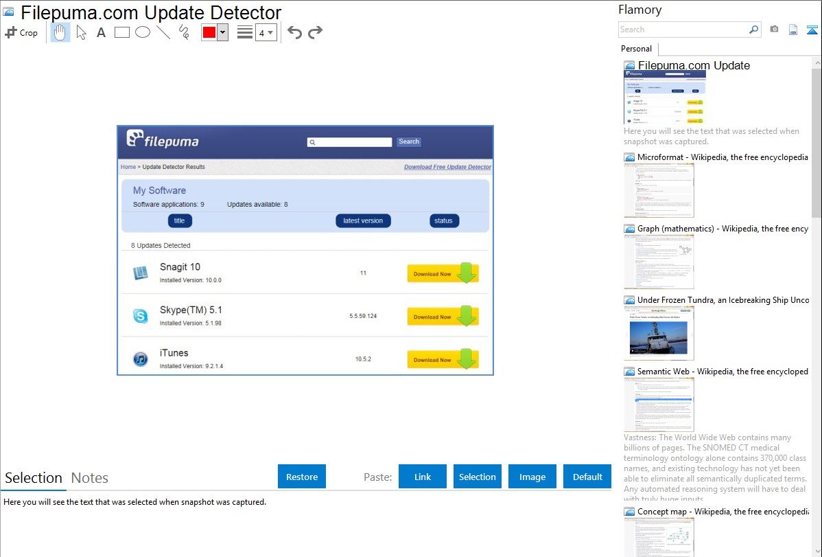Click the Under Frozen Tundra snapshot icon
Viewport: 822px width, 557px height.
click(629, 300)
